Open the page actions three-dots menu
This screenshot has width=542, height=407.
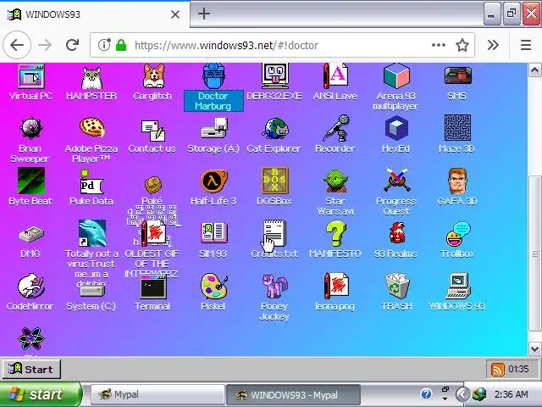(439, 45)
